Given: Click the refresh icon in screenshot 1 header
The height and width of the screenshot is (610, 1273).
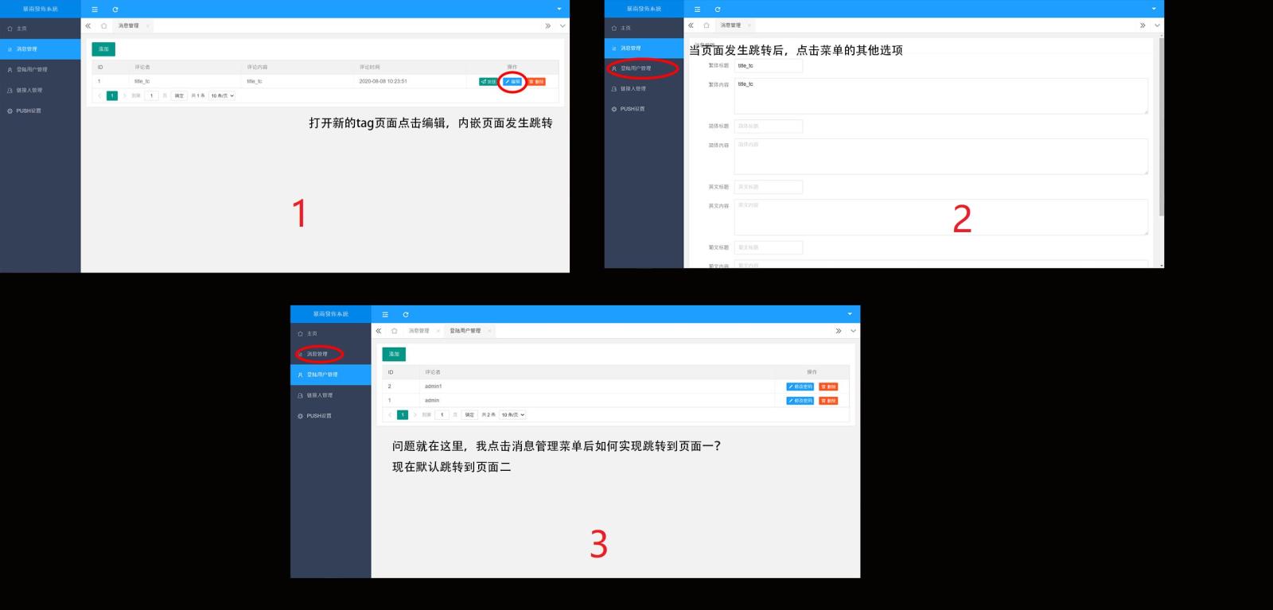Looking at the screenshot, I should pos(115,10).
